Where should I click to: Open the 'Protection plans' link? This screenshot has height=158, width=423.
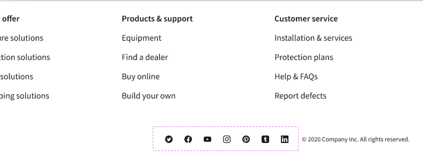[x=304, y=57]
